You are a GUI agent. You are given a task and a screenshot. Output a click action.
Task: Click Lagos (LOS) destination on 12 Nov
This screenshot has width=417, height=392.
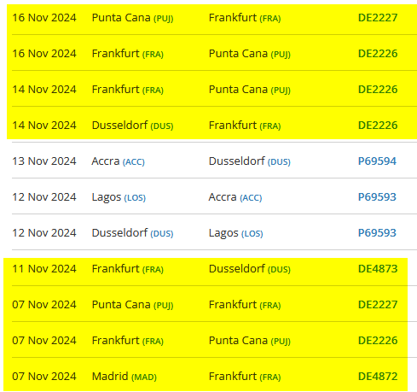pos(235,233)
